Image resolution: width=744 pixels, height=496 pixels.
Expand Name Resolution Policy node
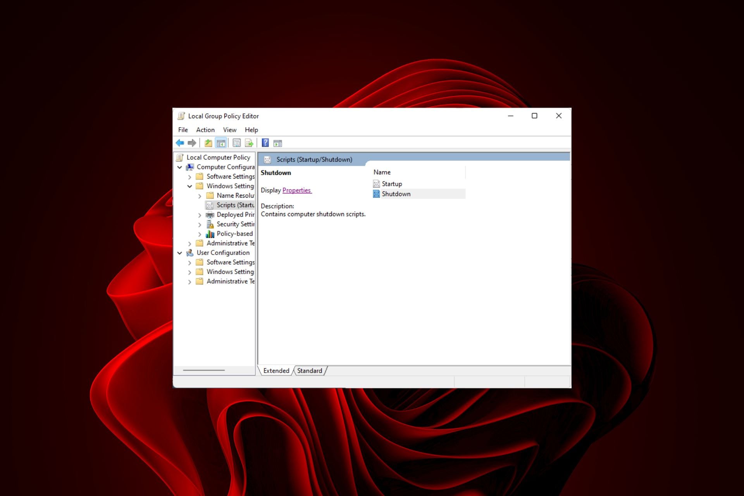(200, 196)
